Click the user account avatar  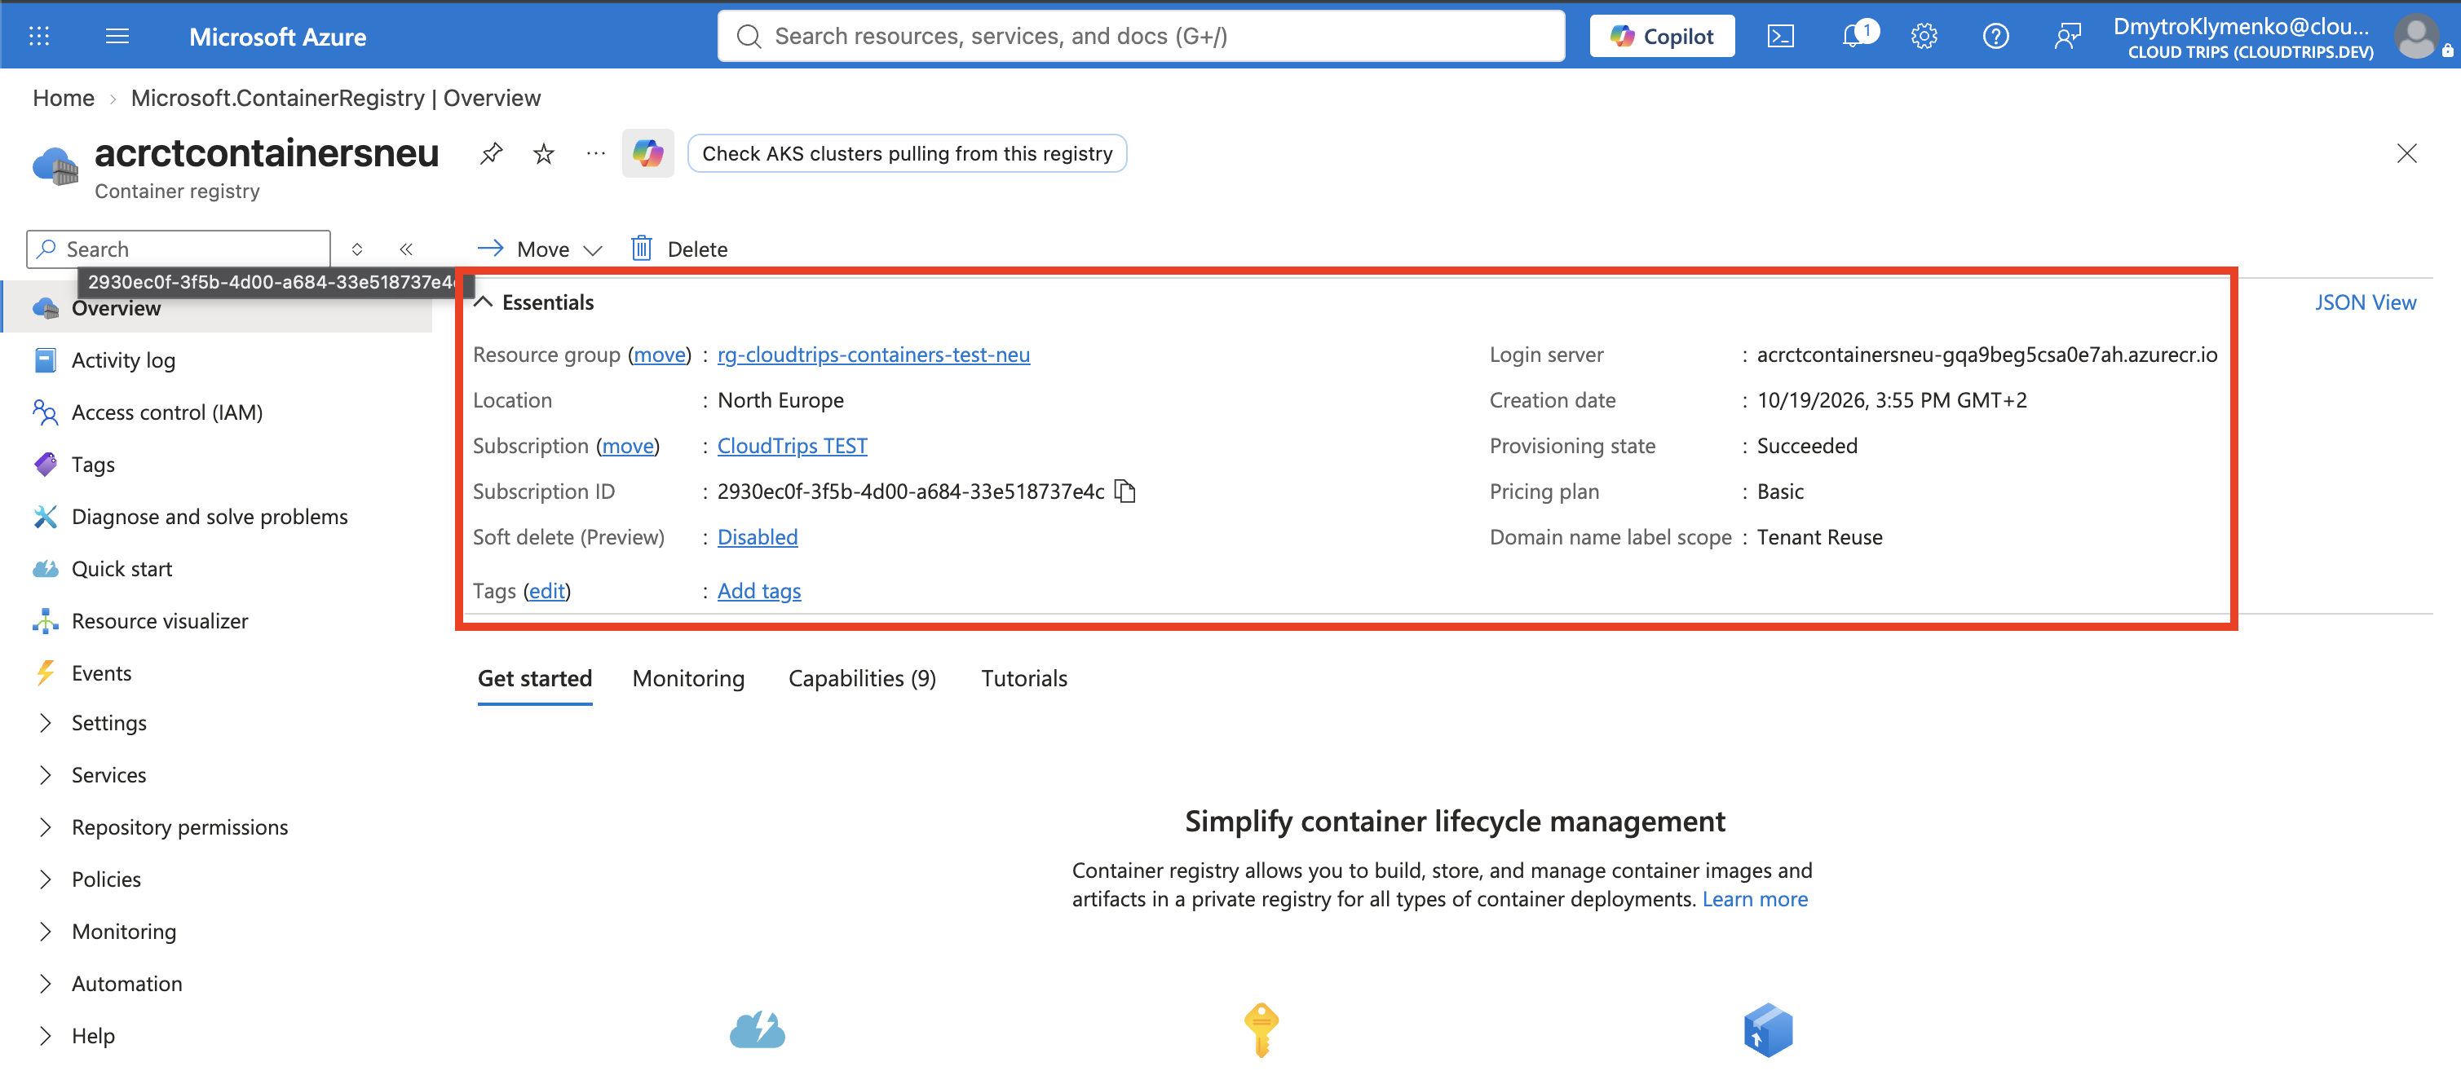(2417, 37)
